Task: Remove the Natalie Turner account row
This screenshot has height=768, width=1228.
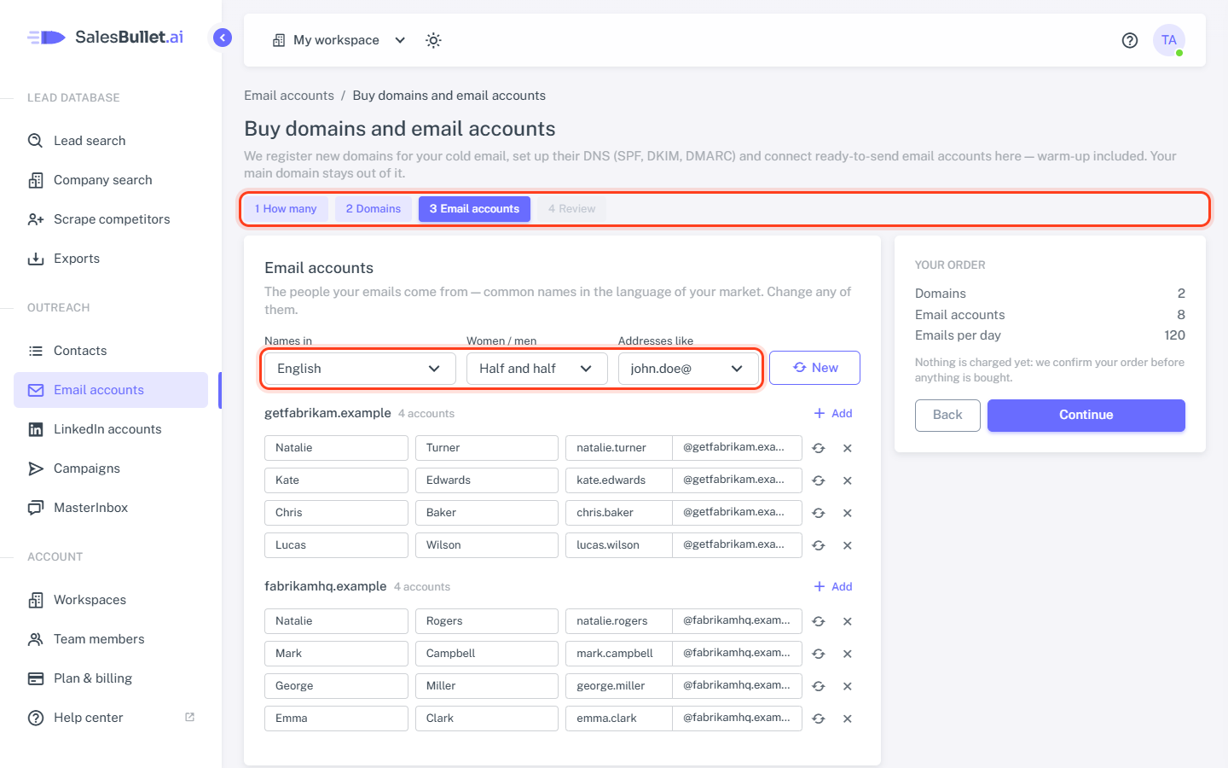Action: click(x=848, y=448)
